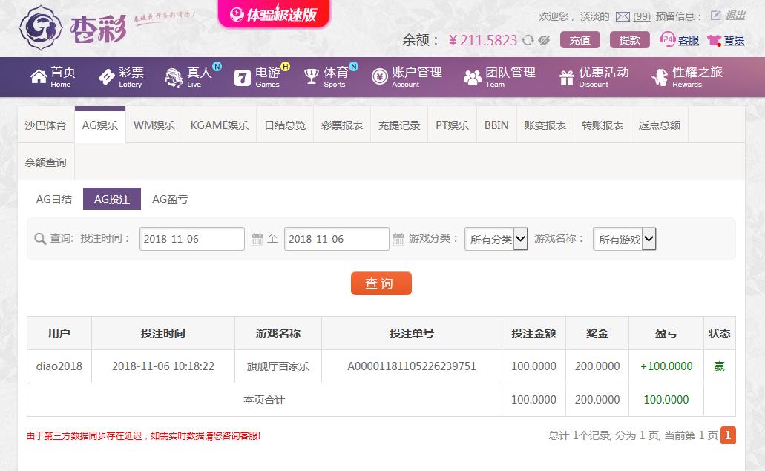
Task: Expand the 所有游戏 game name dropdown
Action: click(x=625, y=239)
